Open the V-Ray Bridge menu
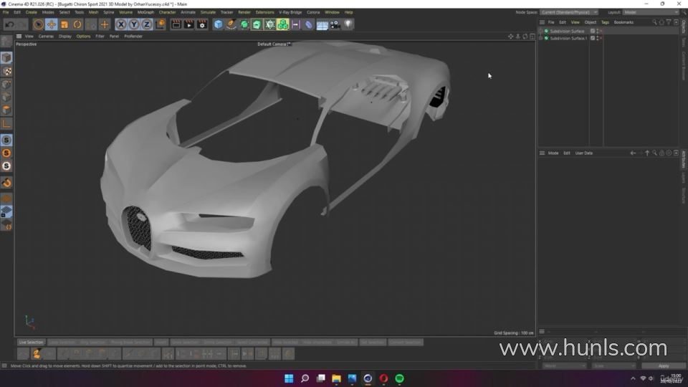 (290, 12)
